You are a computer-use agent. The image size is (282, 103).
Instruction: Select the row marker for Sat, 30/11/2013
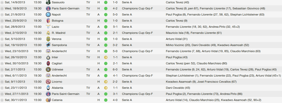click(x=2, y=100)
